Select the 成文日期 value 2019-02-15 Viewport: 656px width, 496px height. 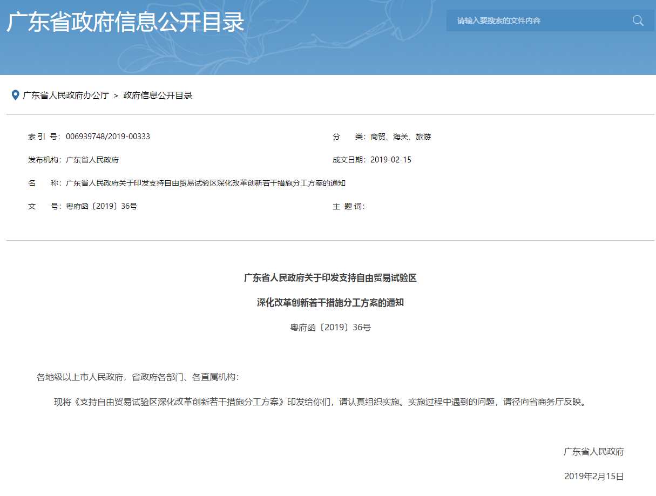click(x=391, y=160)
